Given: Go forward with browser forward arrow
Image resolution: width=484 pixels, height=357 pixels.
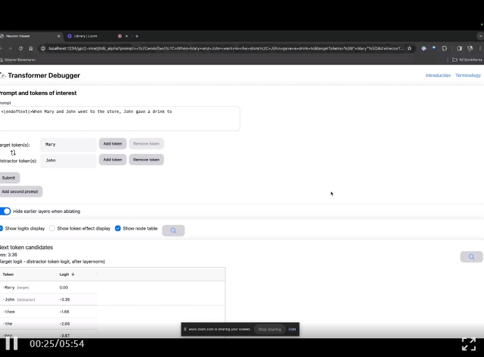Looking at the screenshot, I should point(10,48).
